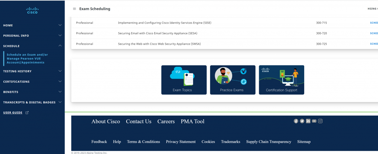Expand the Benefits chevron
Screen dimensions: 378x154
click(x=60, y=92)
